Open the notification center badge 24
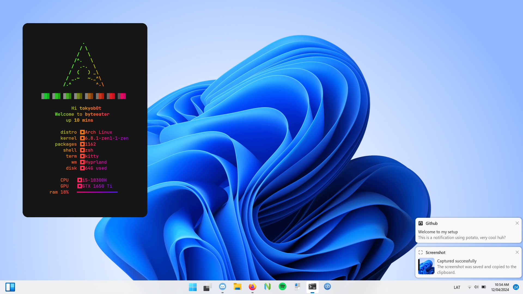Image resolution: width=523 pixels, height=294 pixels. coord(516,287)
